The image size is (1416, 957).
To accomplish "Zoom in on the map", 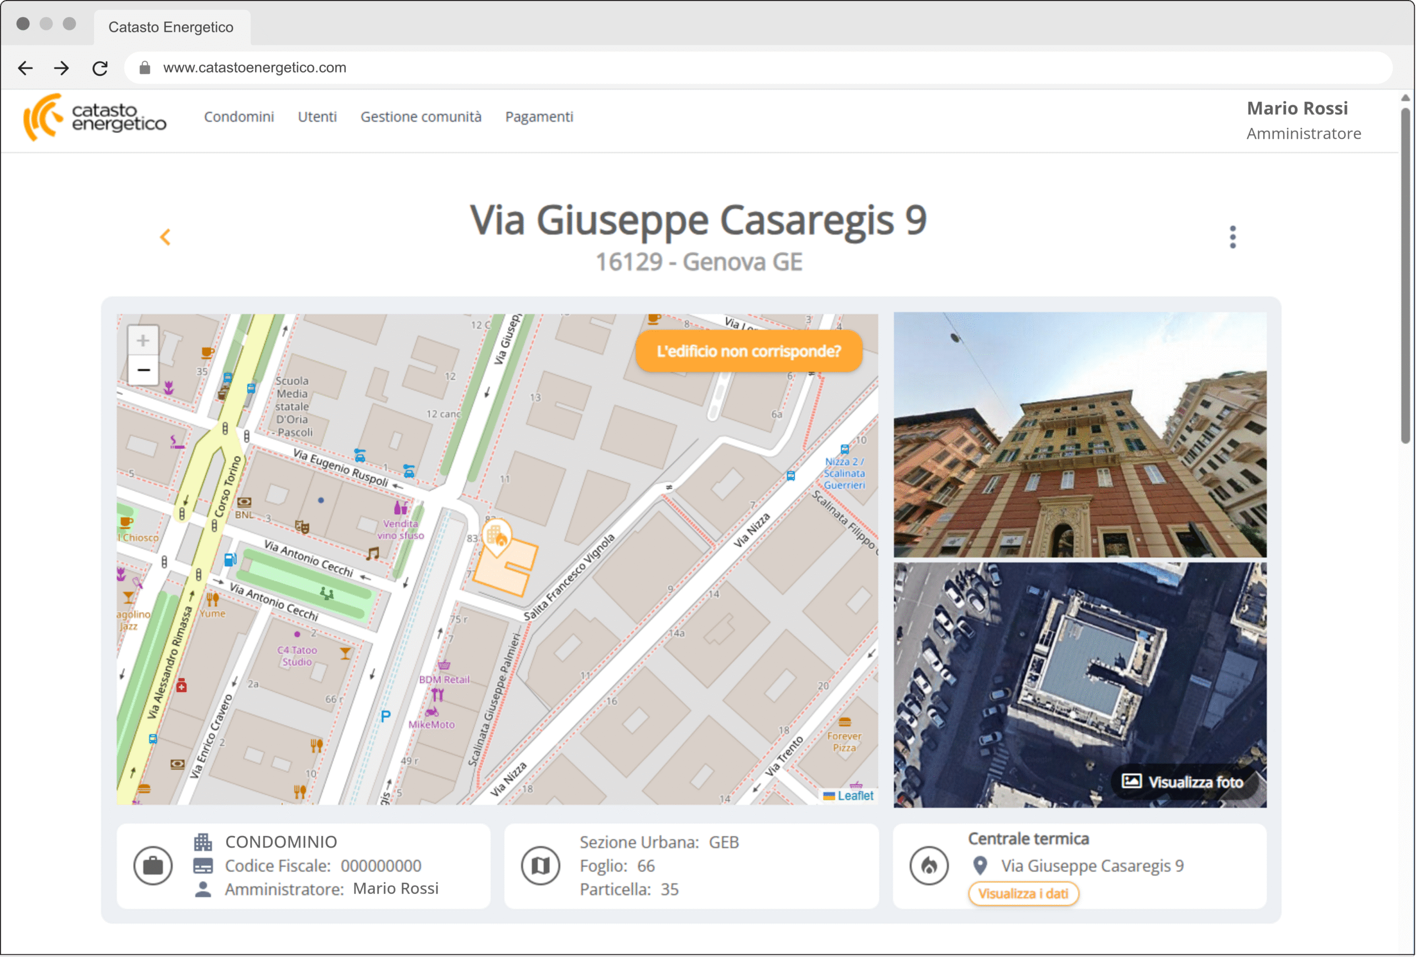I will 143,341.
